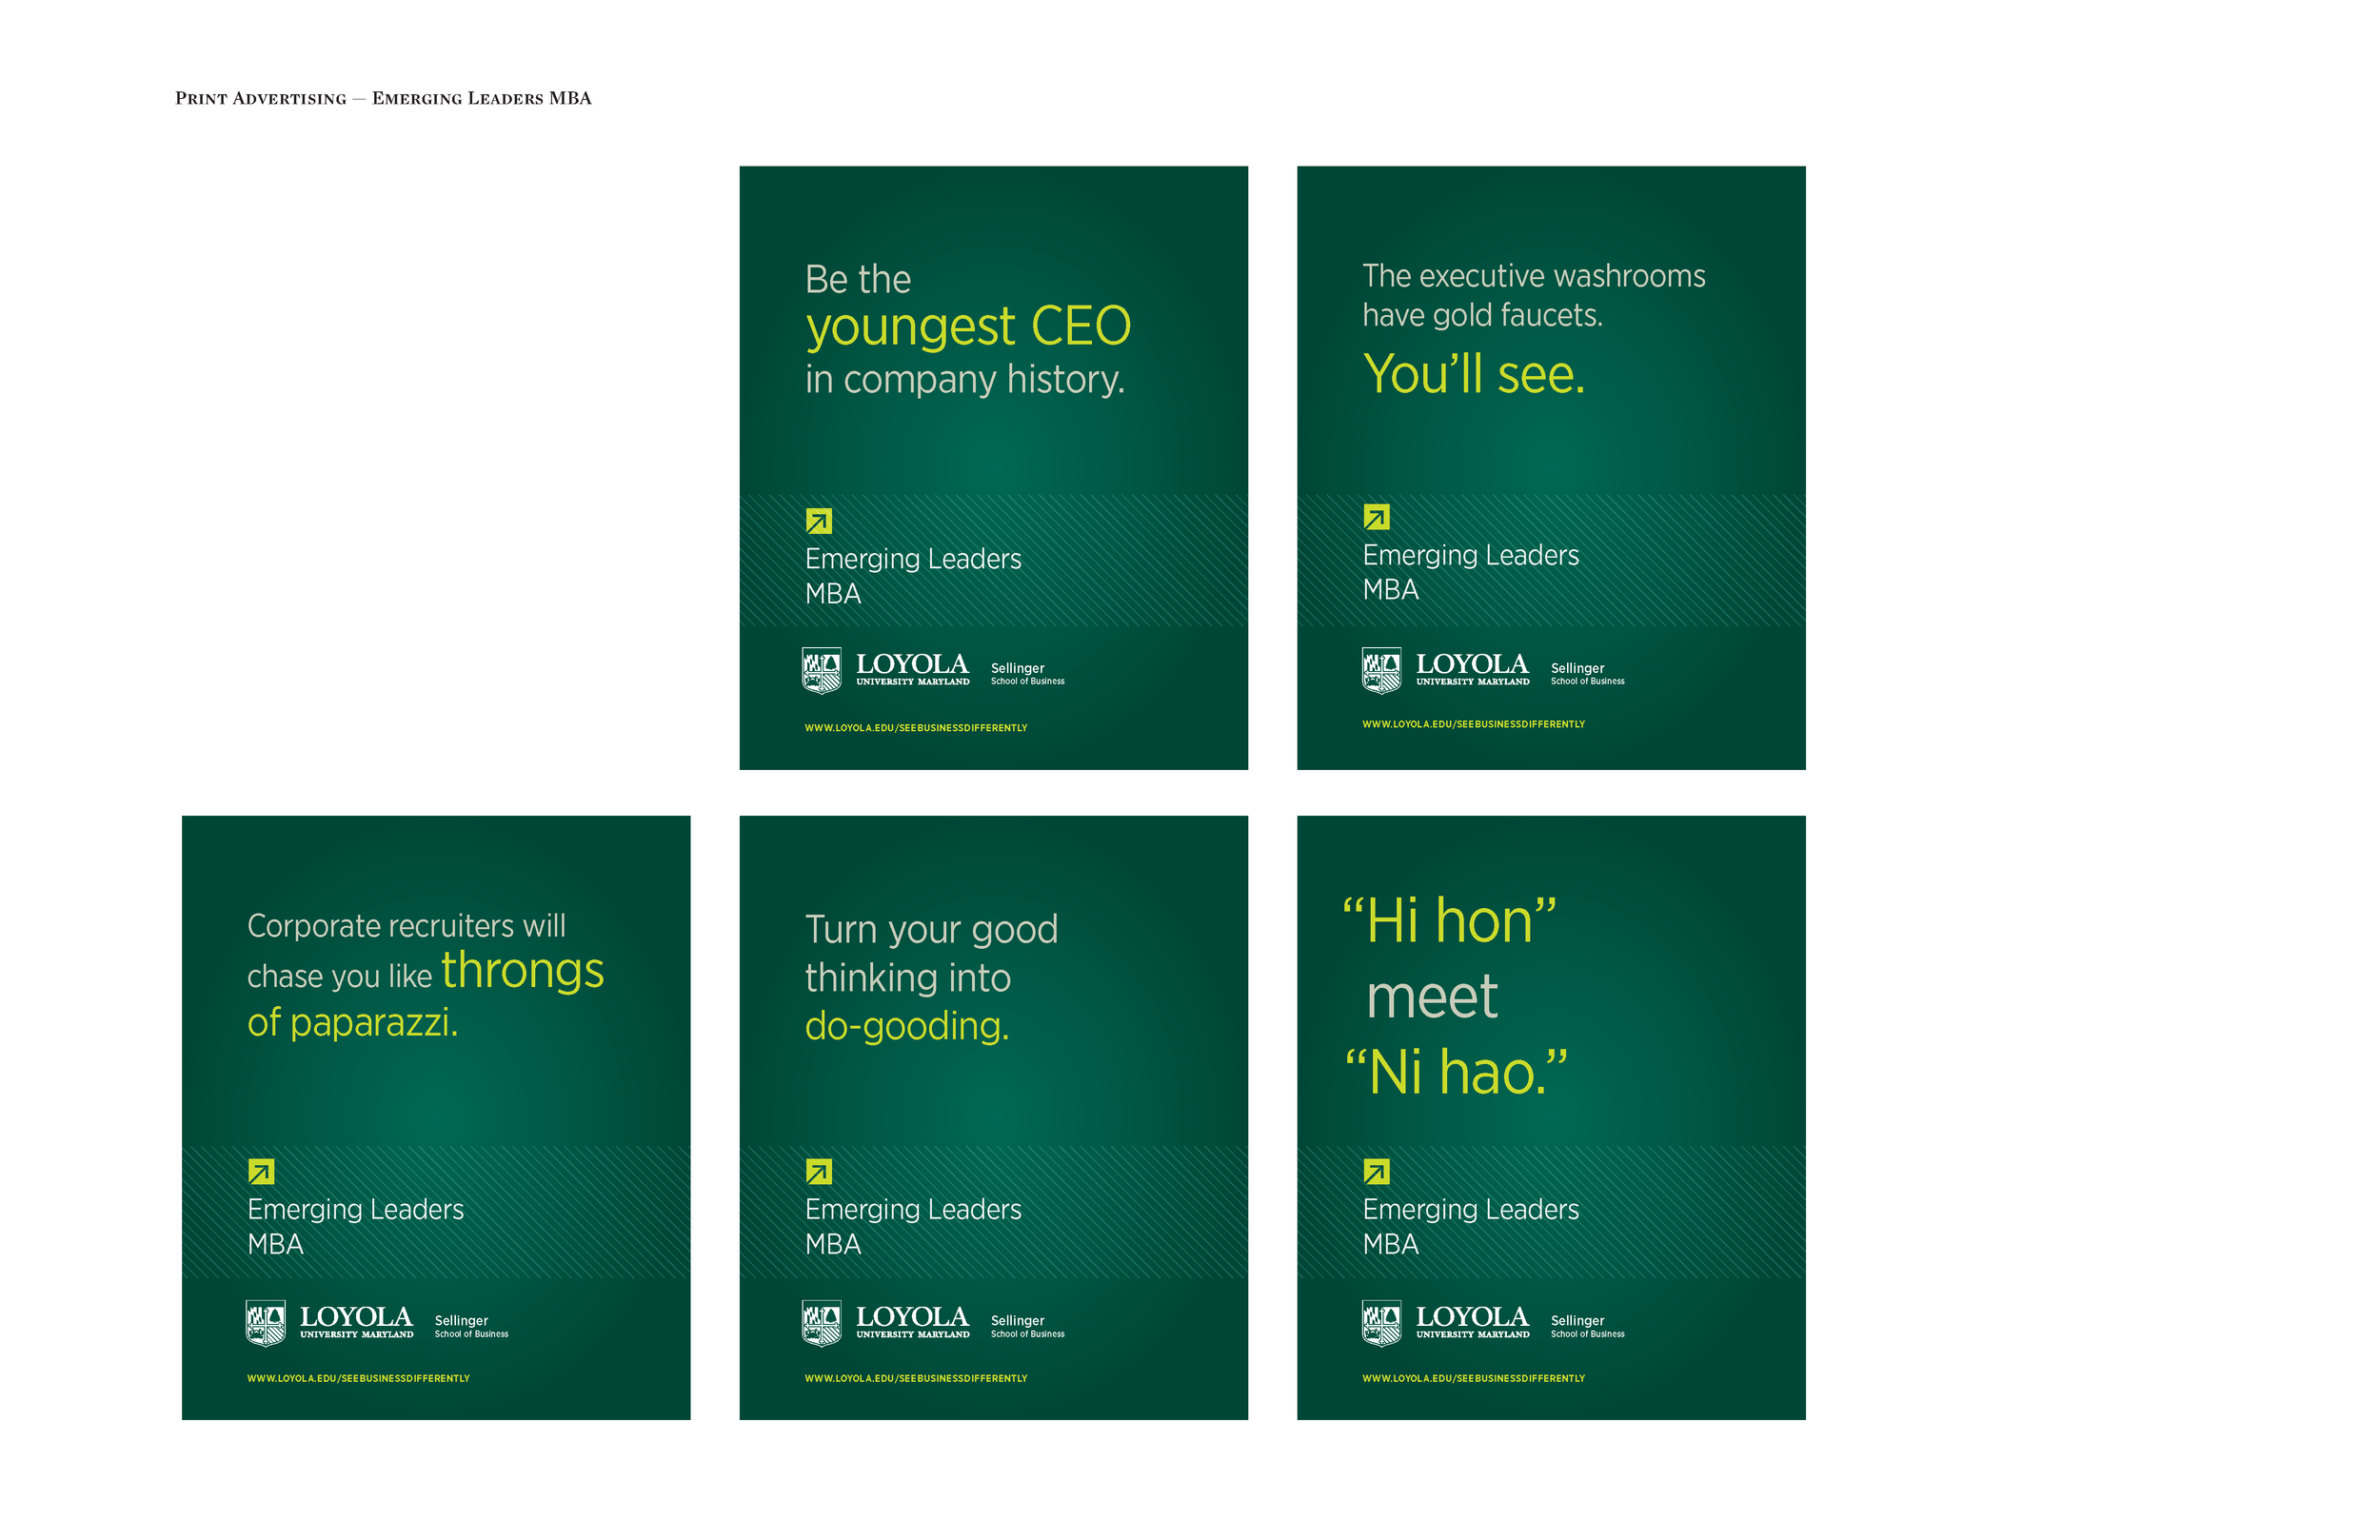
Task: Click the arrow icon in the youngest CEO ad
Action: coord(818,521)
